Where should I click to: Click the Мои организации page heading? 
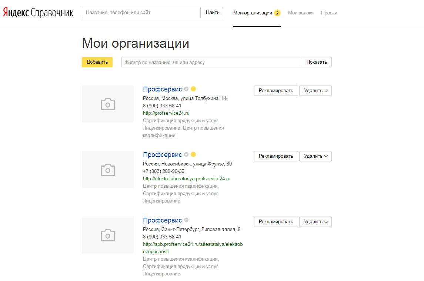tap(136, 43)
